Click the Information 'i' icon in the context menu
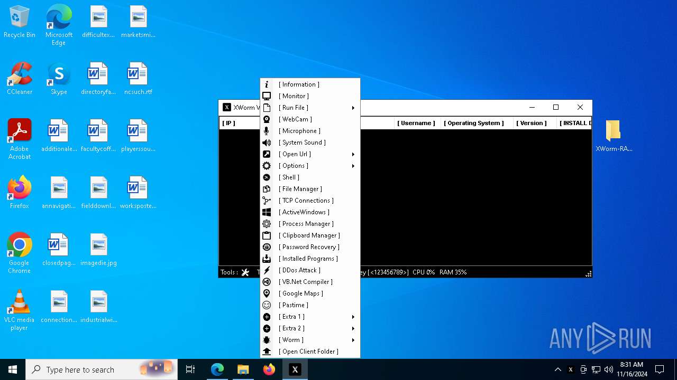 click(267, 84)
